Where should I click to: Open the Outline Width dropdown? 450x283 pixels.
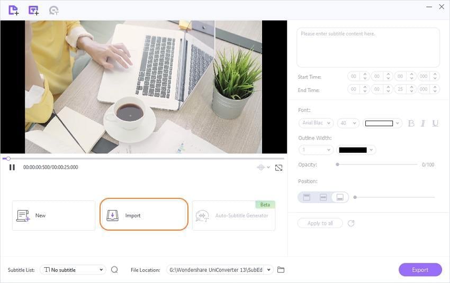coord(316,150)
